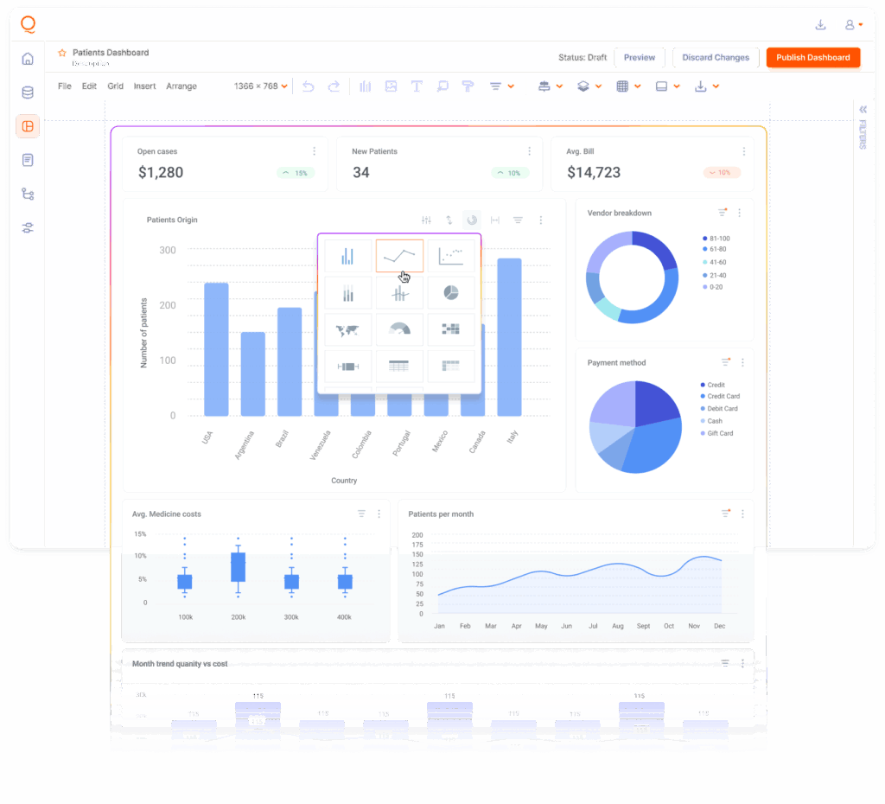Screen dimensions: 885x804
Task: Expand the collapsed Filters side panel
Action: click(x=862, y=110)
